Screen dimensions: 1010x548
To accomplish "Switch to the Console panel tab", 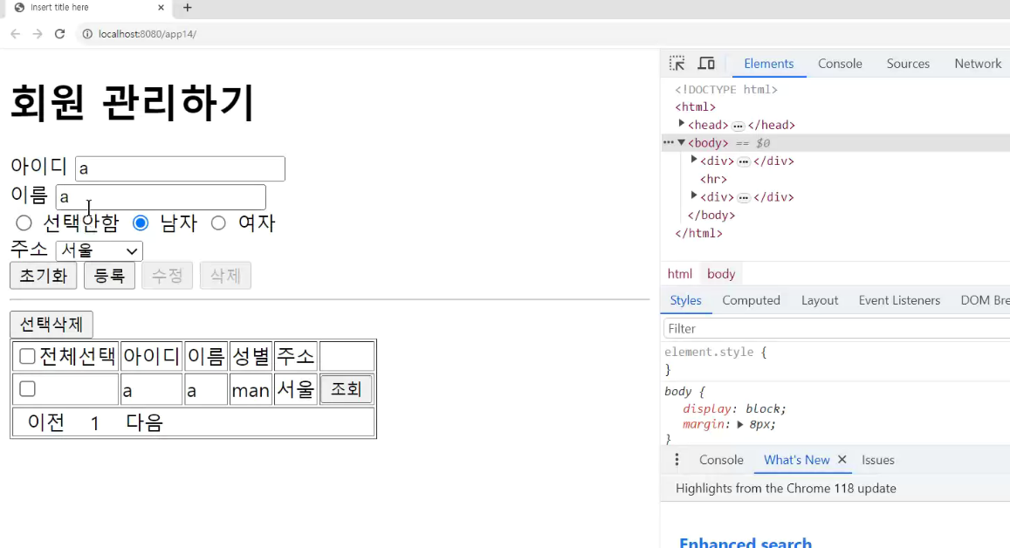I will pos(840,63).
